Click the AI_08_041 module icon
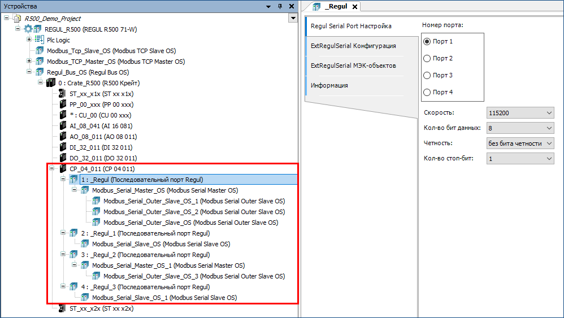The image size is (564, 318). point(62,126)
